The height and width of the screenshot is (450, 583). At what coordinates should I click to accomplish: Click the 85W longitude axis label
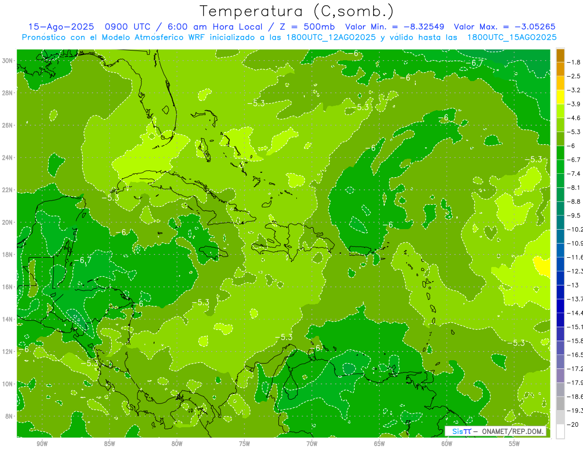click(110, 444)
